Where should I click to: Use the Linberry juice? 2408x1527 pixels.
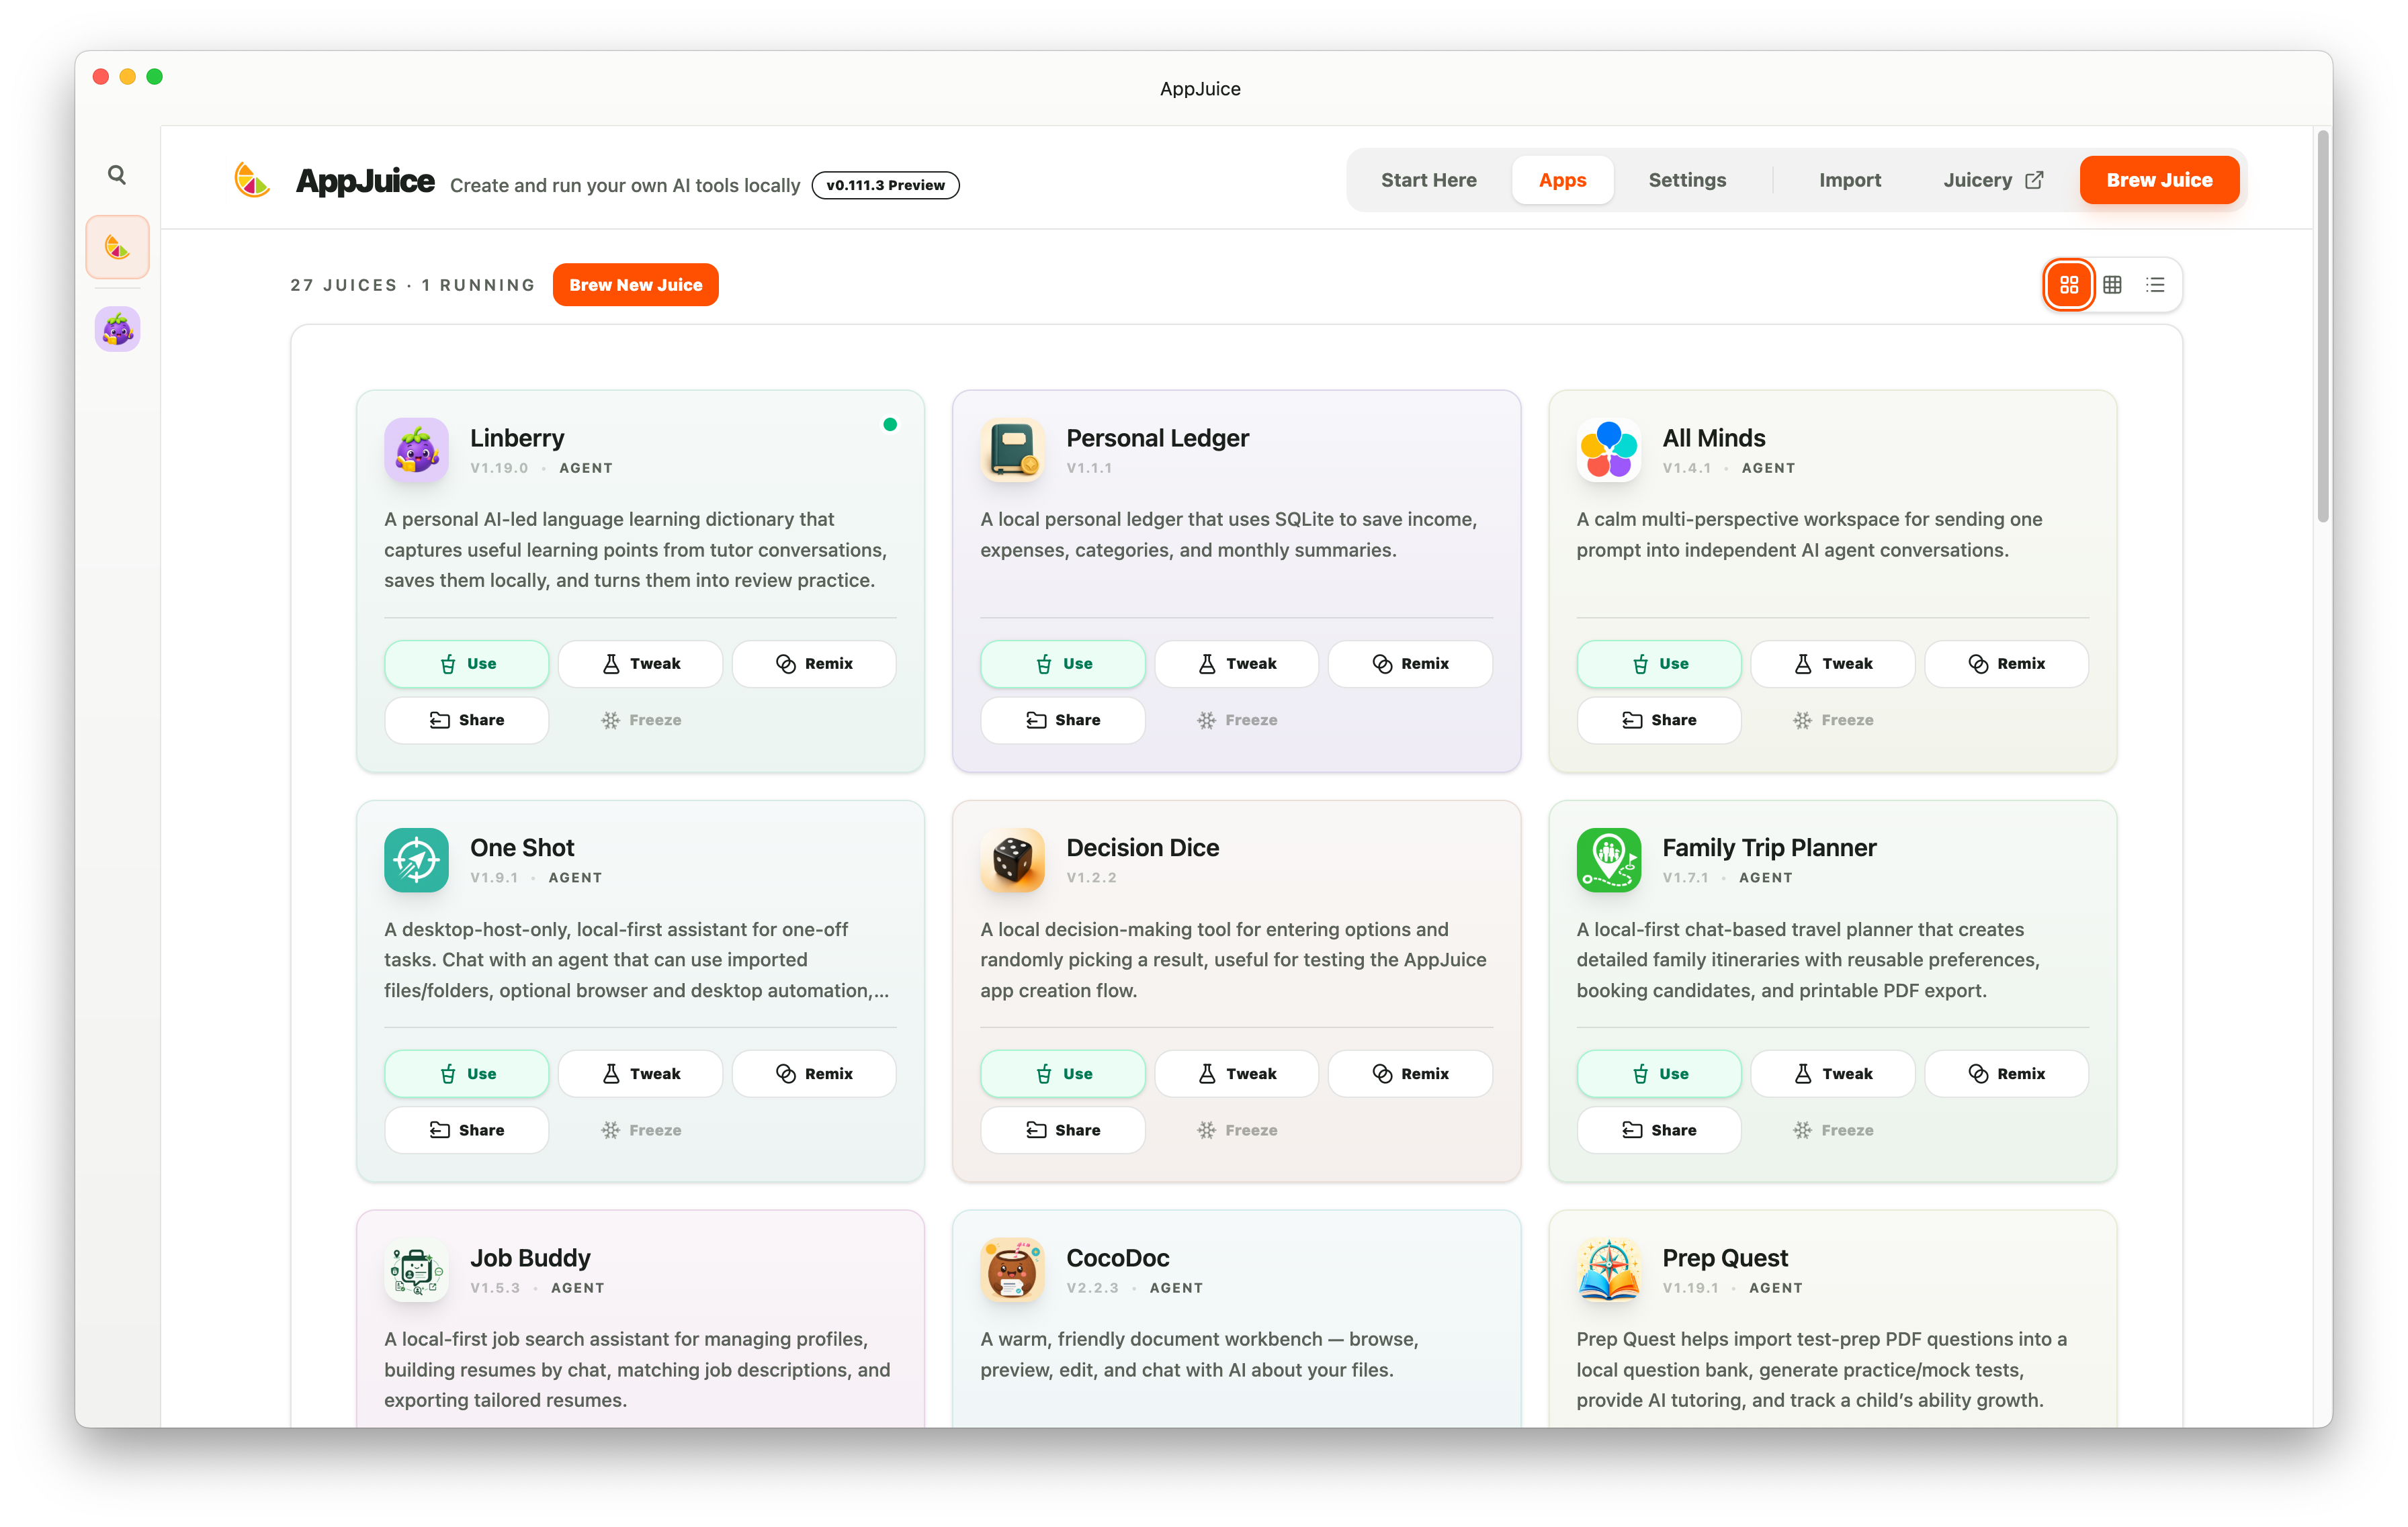(466, 663)
